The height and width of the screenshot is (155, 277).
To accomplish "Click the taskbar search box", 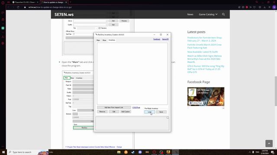I will (28, 152).
